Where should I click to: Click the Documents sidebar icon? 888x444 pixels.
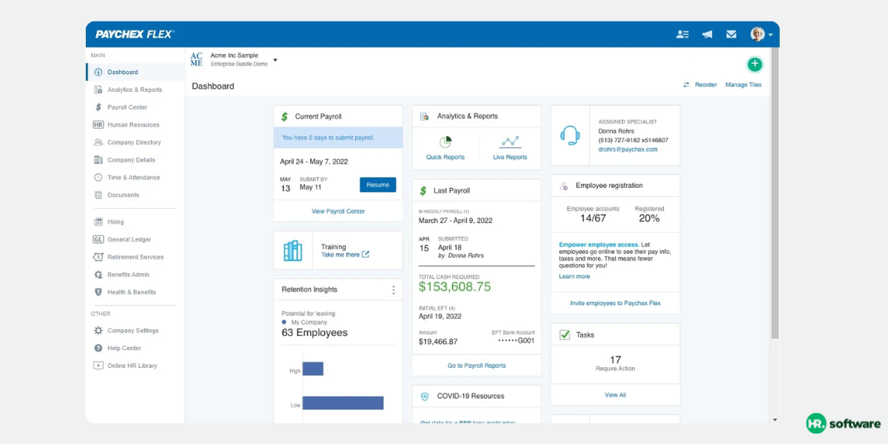click(x=98, y=195)
